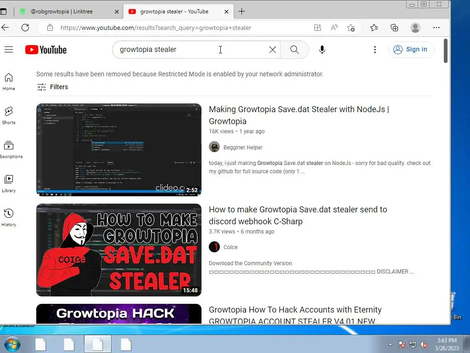
Task: Click the Sign in button
Action: click(411, 50)
